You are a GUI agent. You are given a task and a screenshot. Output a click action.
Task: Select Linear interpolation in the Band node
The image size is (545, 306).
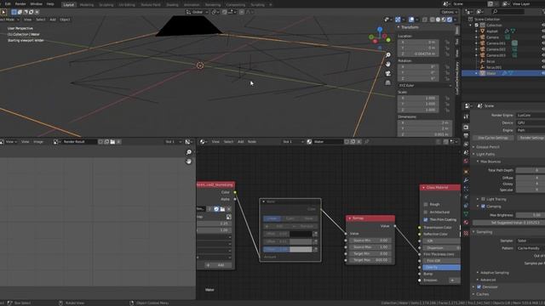(272, 218)
